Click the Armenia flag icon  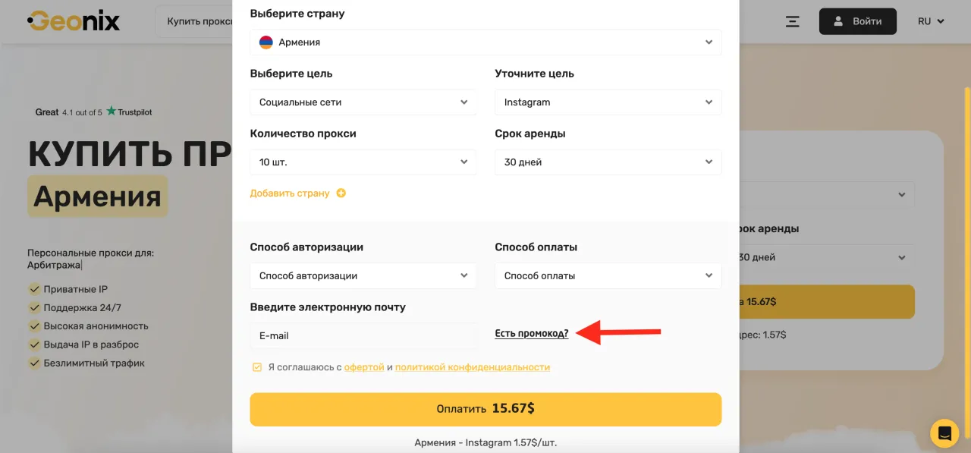point(266,42)
